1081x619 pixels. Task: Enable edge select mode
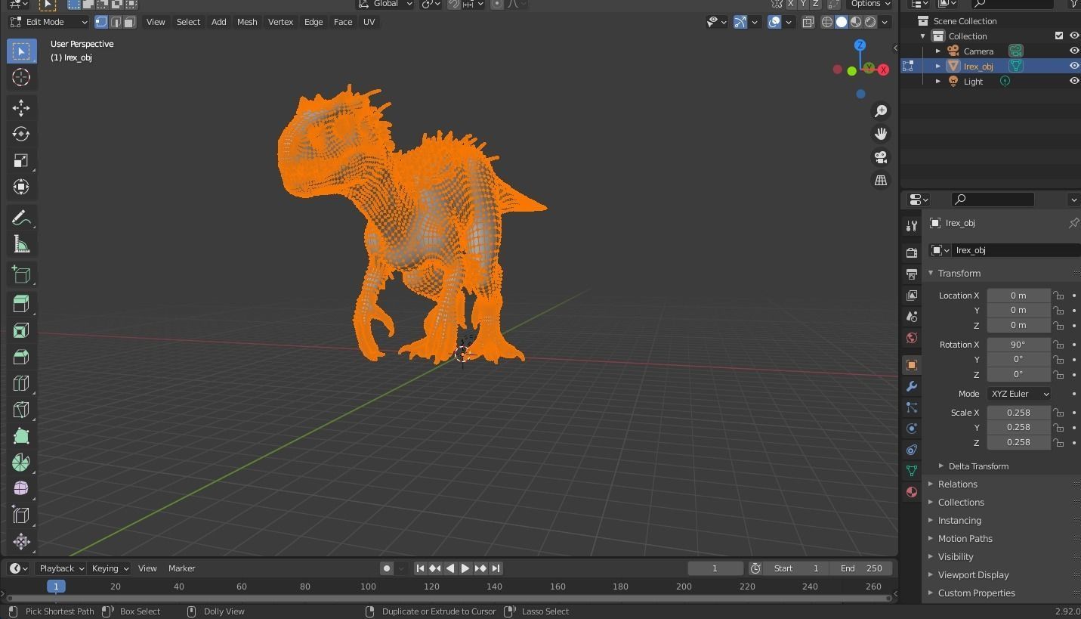(116, 22)
